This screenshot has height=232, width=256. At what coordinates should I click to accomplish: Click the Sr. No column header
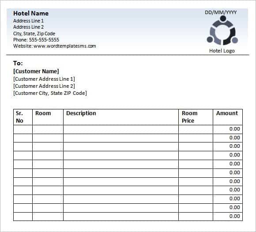[x=23, y=117]
